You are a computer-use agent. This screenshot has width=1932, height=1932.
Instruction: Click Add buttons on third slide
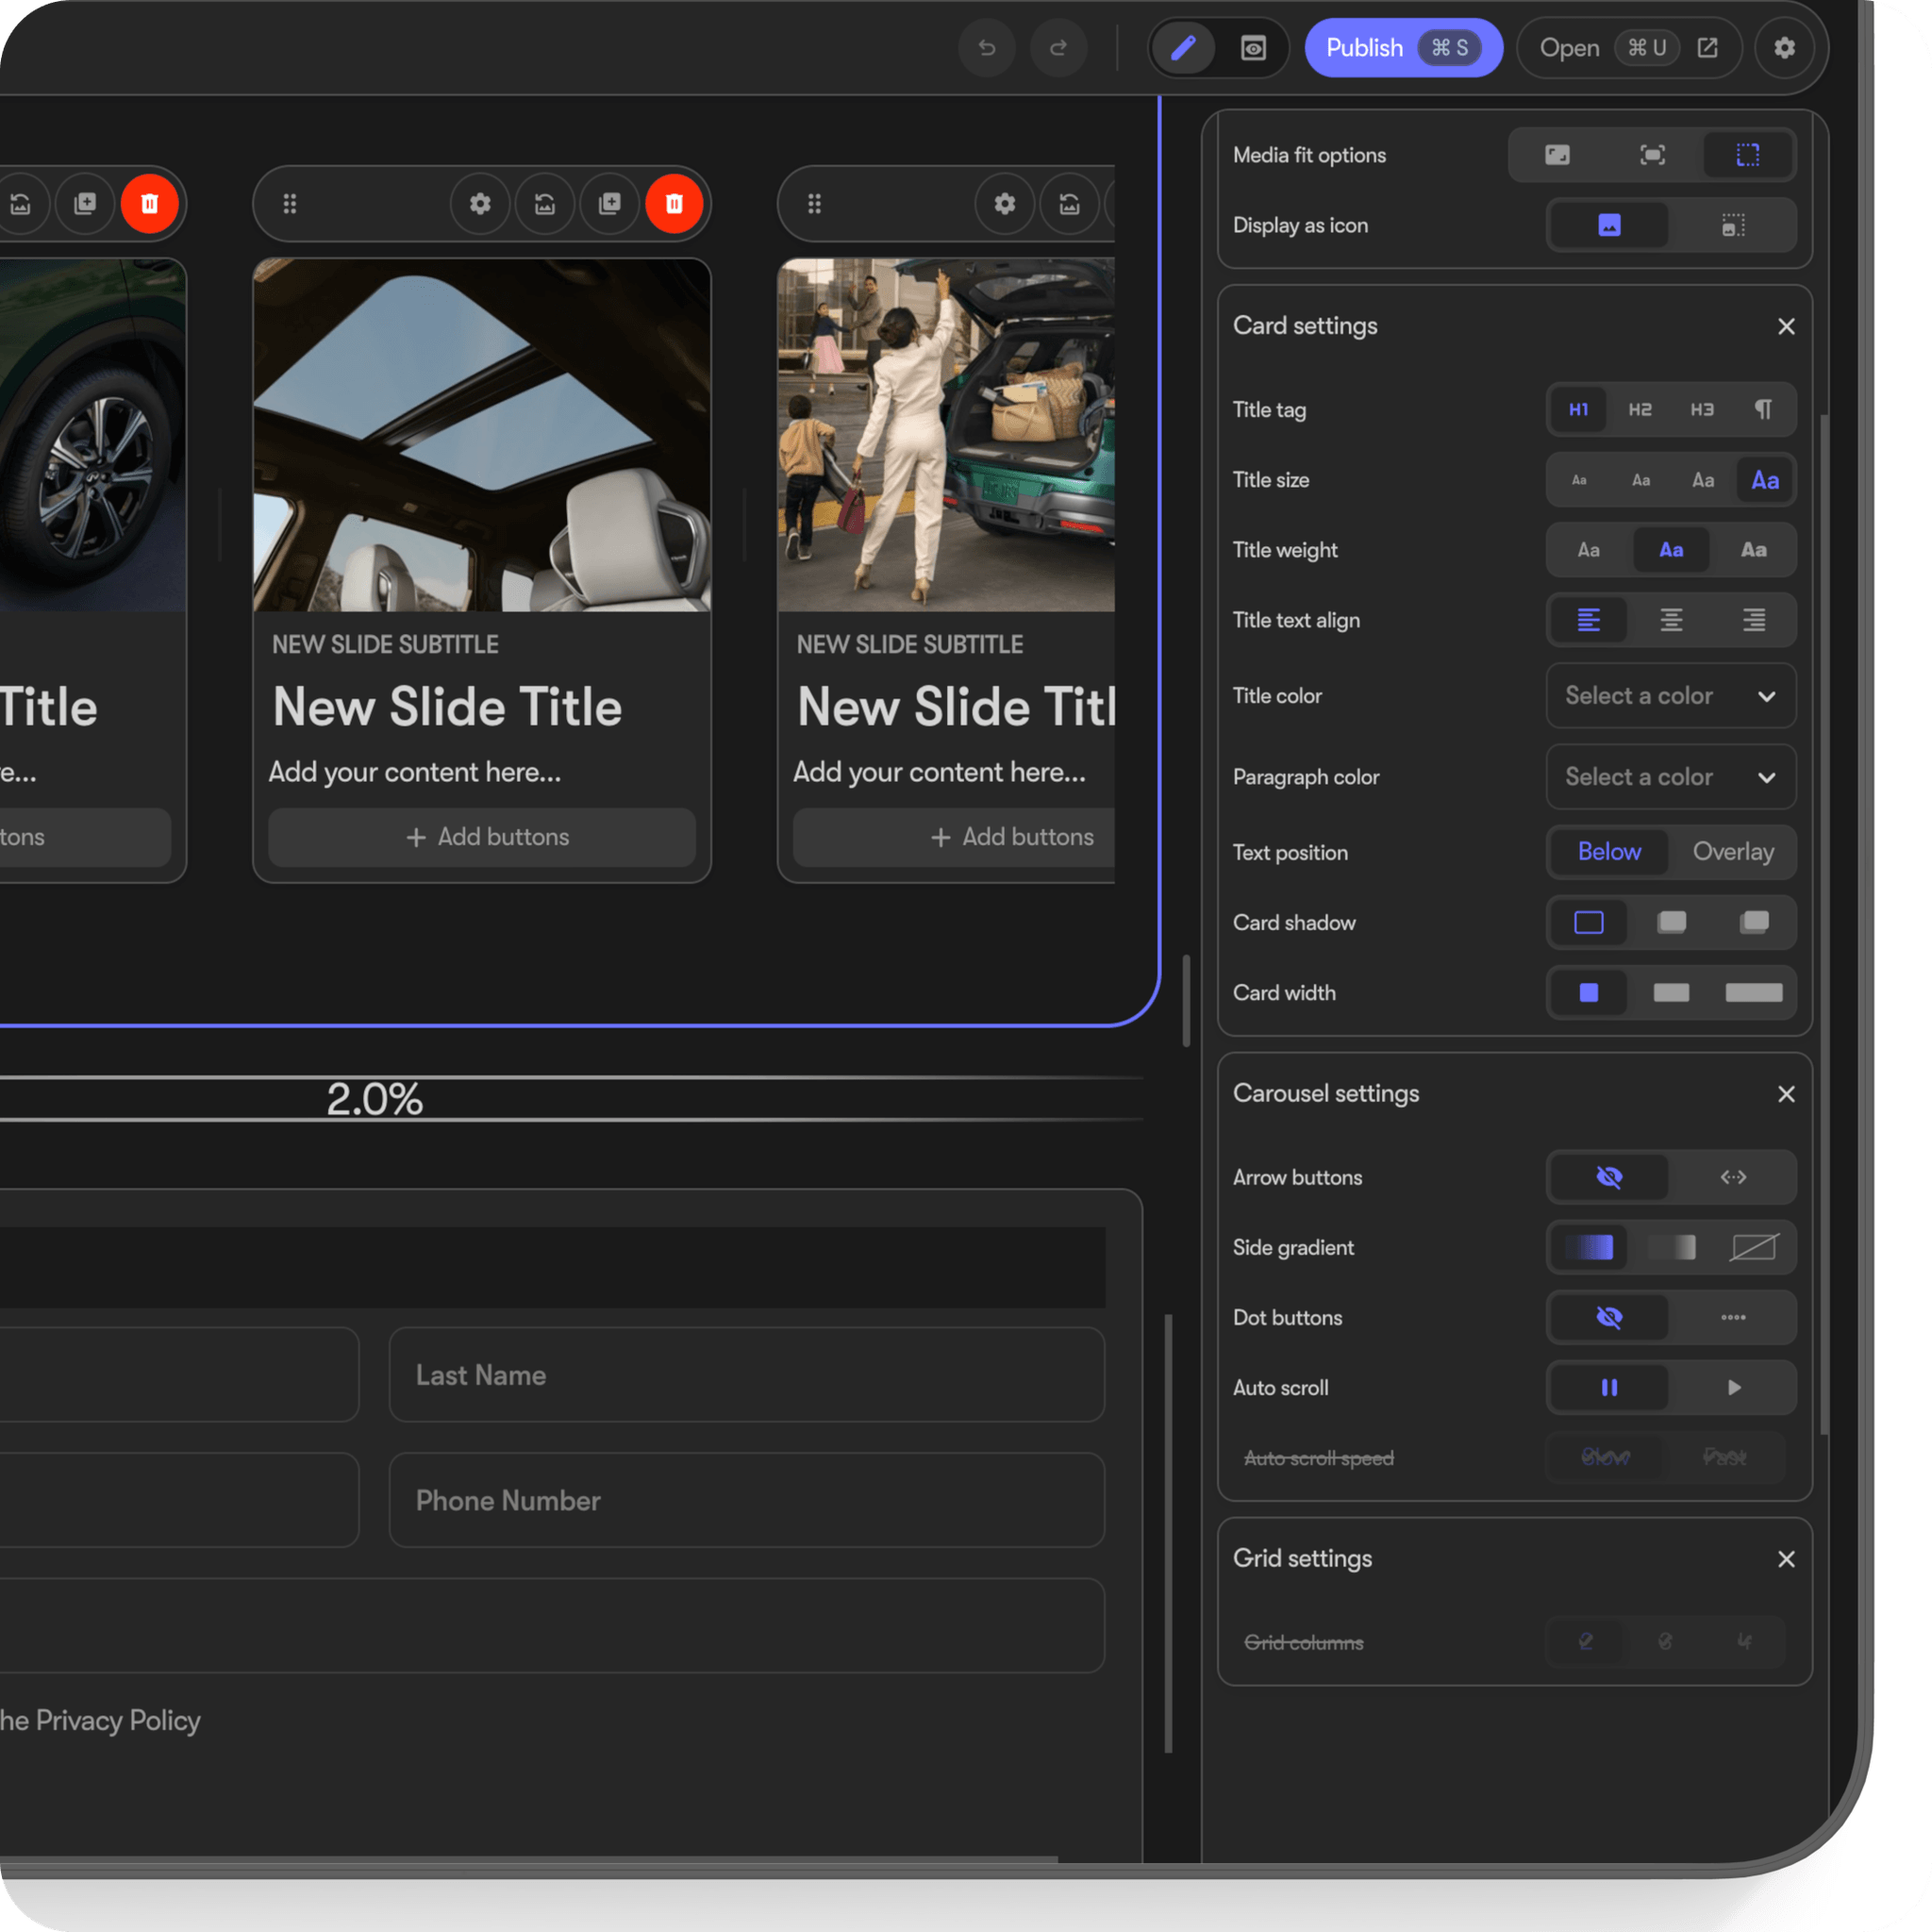click(954, 837)
